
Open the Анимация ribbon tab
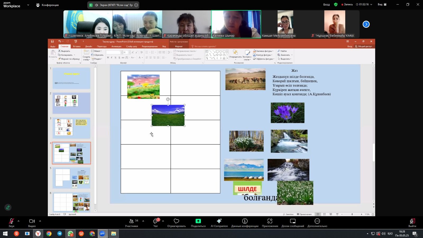click(116, 46)
